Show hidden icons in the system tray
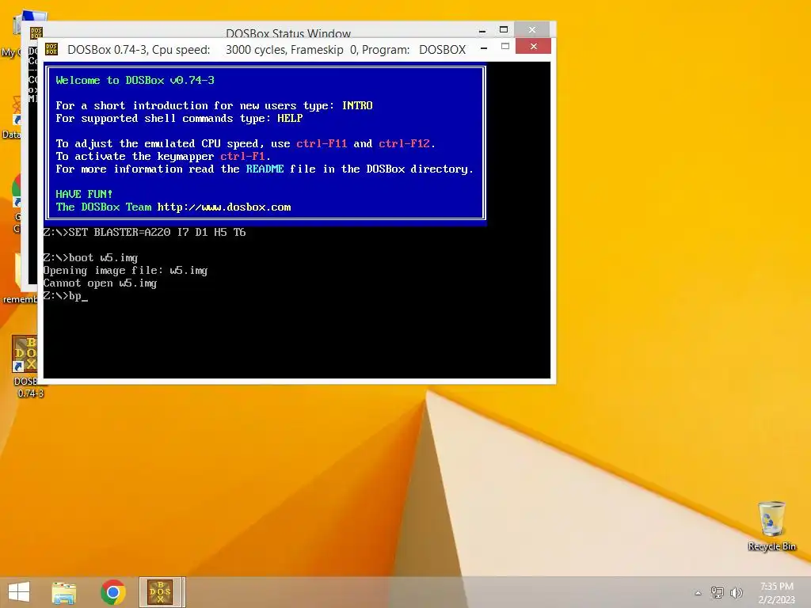This screenshot has height=608, width=811. [x=698, y=593]
